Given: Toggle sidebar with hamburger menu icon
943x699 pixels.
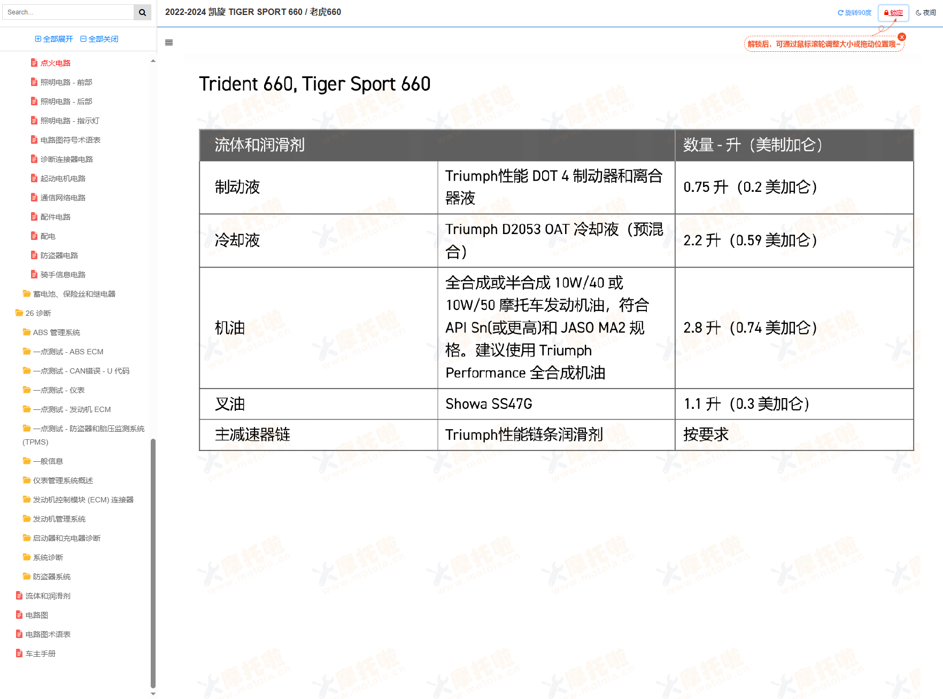Looking at the screenshot, I should pos(169,43).
